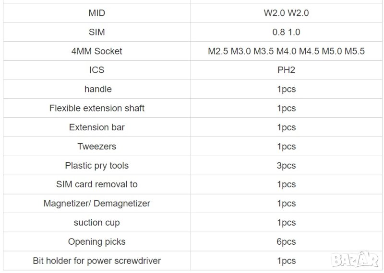Select the 6pcs Opening picks quantity
Viewport: 384px width, 273px height.
point(286,242)
